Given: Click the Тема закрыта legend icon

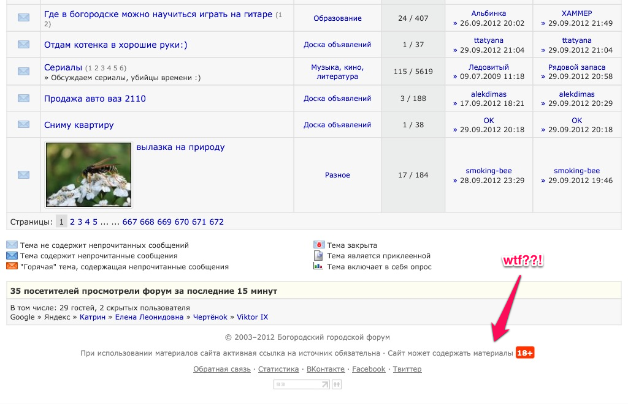Looking at the screenshot, I should pyautogui.click(x=318, y=245).
